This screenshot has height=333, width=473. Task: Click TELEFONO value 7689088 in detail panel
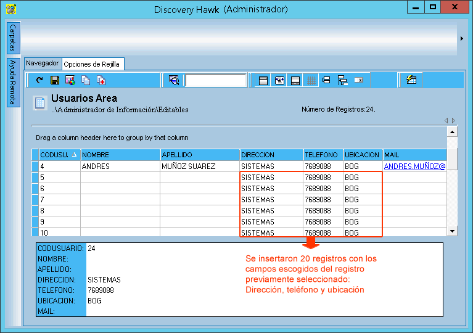pos(101,290)
